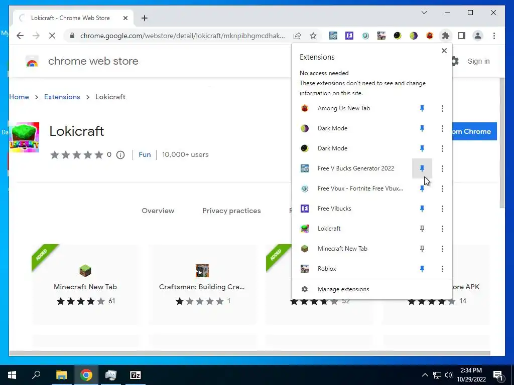Click Roblox extension toolbar icon
514x385 pixels.
click(x=381, y=36)
